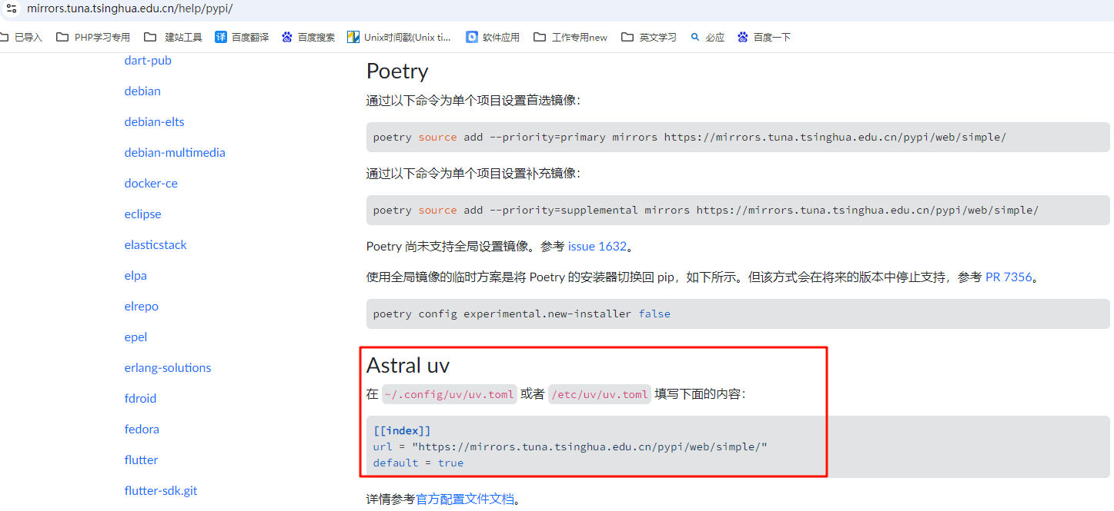The width and height of the screenshot is (1114, 511).
Task: Go to debian help page
Action: tap(142, 91)
